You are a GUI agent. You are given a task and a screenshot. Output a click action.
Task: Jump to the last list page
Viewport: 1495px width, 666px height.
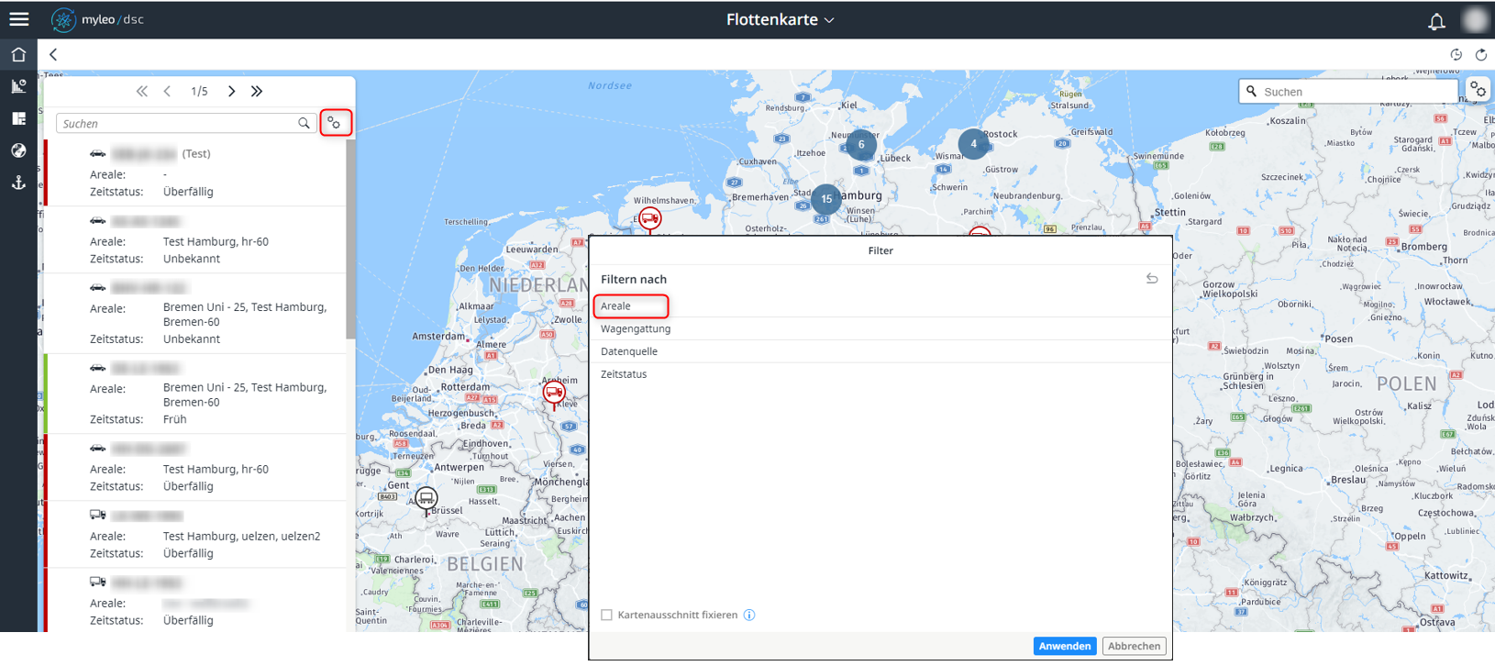[x=257, y=91]
